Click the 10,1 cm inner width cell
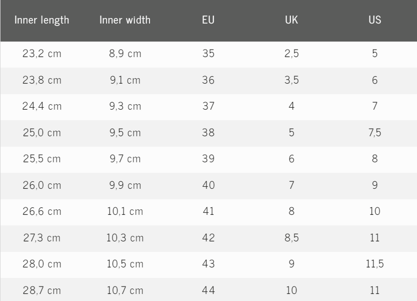 125,211
